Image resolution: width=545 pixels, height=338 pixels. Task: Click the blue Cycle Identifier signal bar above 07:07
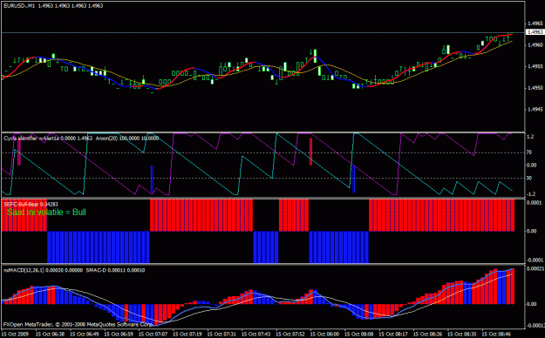(x=153, y=179)
